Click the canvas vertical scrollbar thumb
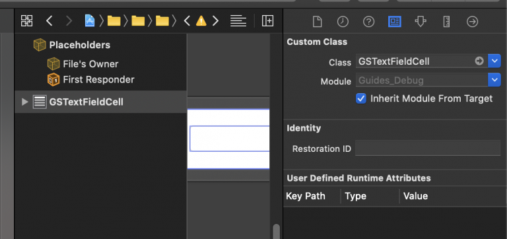 277,232
